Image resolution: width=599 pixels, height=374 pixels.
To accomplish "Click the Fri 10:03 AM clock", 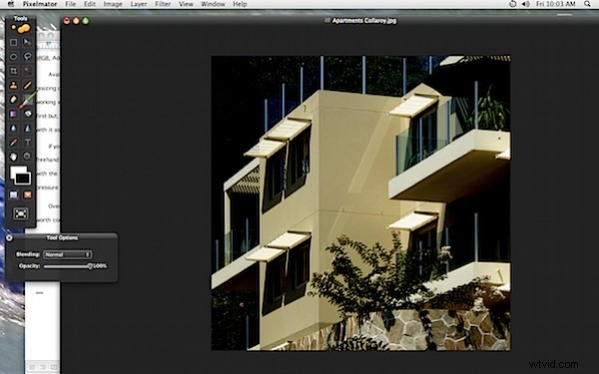I will pos(555,4).
